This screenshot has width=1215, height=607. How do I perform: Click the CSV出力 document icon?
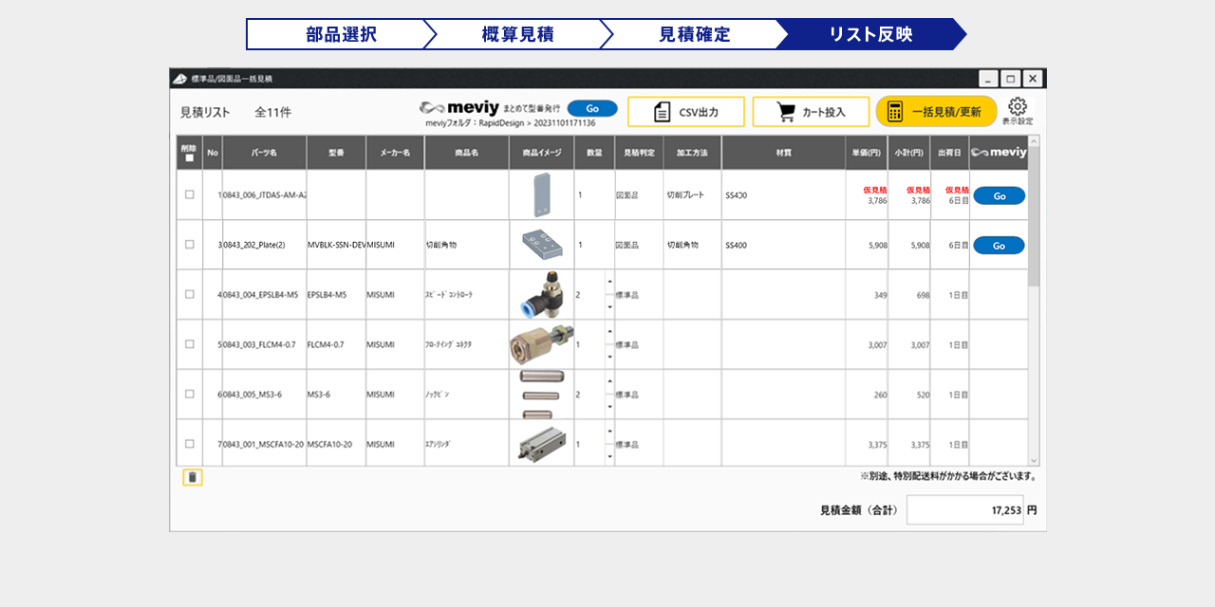click(663, 112)
